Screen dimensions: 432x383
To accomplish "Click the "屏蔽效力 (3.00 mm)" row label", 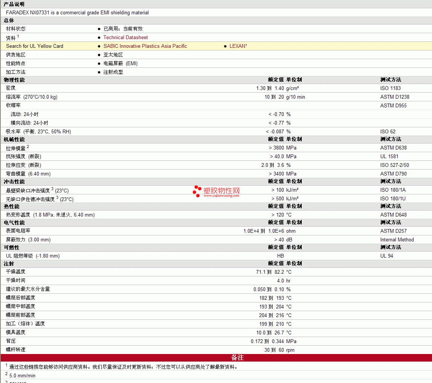I will point(28,240).
